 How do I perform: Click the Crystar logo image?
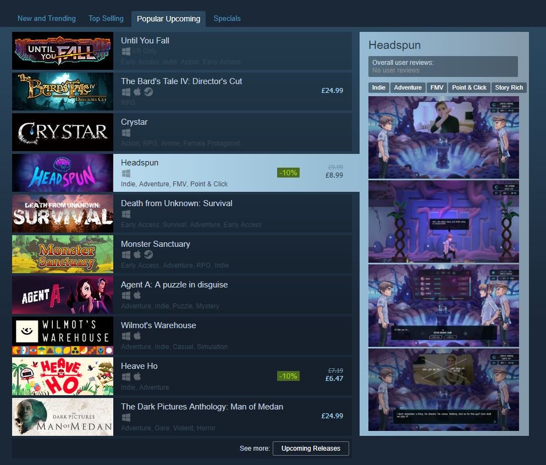point(63,132)
